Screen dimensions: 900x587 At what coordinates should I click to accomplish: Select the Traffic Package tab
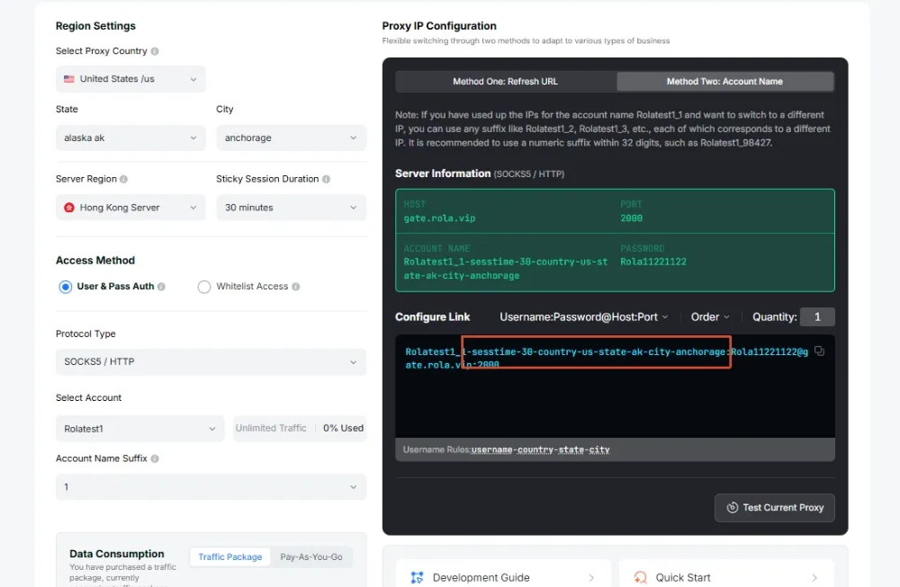coord(230,556)
